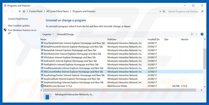Screen dimensions: 209x105
Task: Select WebDiscover Browser 3.15.2 entry name
Action: [58, 86]
